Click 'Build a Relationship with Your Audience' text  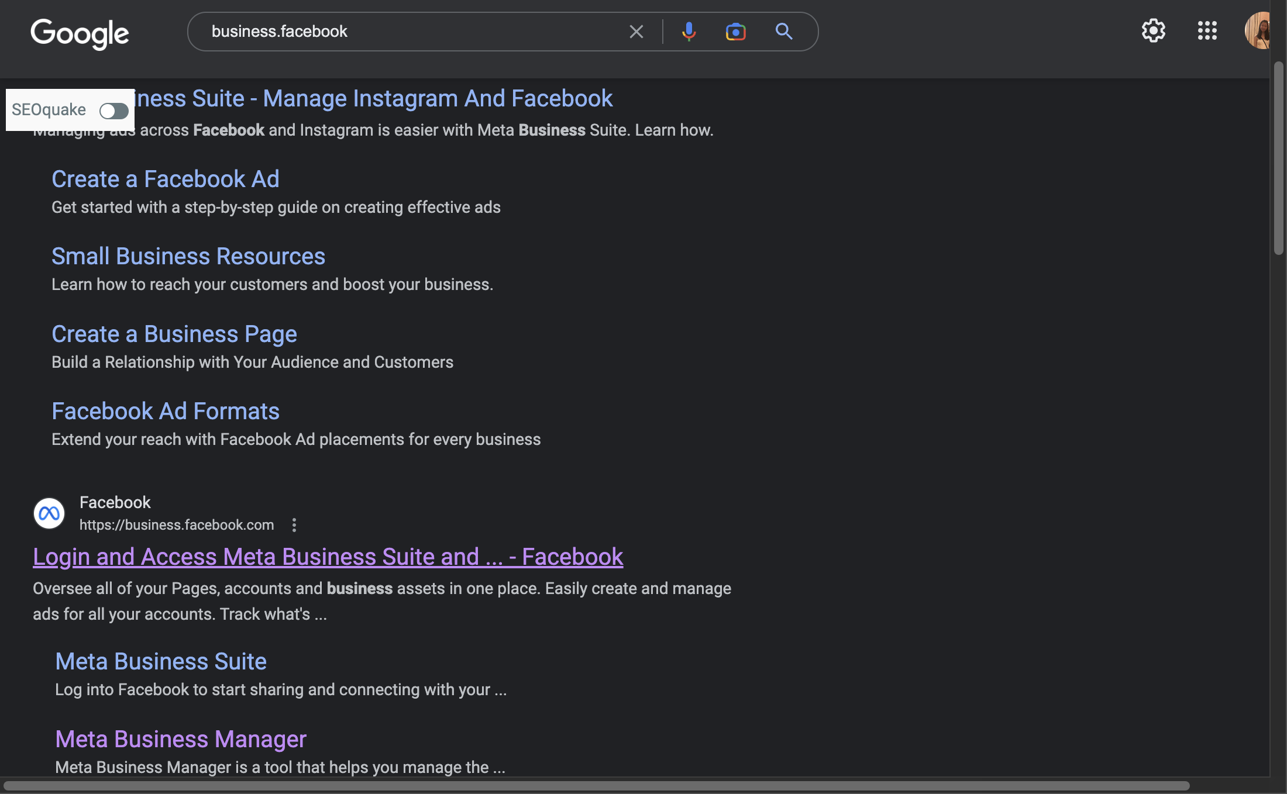[253, 362]
